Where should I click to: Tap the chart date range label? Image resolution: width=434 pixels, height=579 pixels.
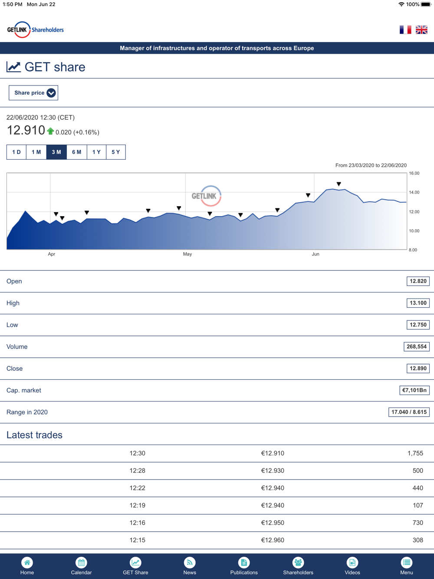371,165
